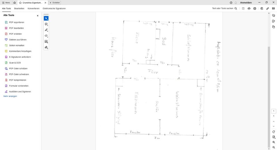
Task: Expand 'Mehr anzeigen' in tools list
Action: (x=10, y=96)
